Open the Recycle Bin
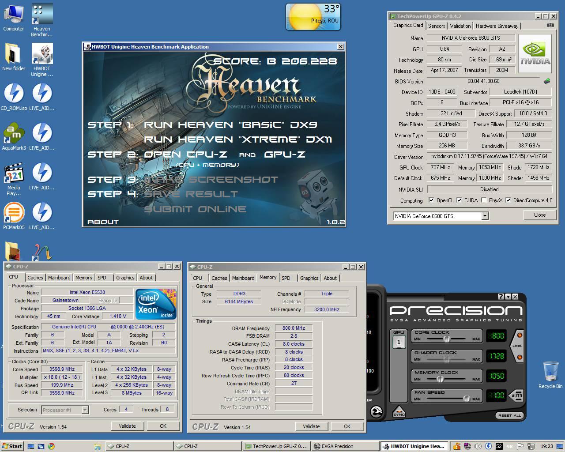565x452 pixels. pyautogui.click(x=550, y=375)
